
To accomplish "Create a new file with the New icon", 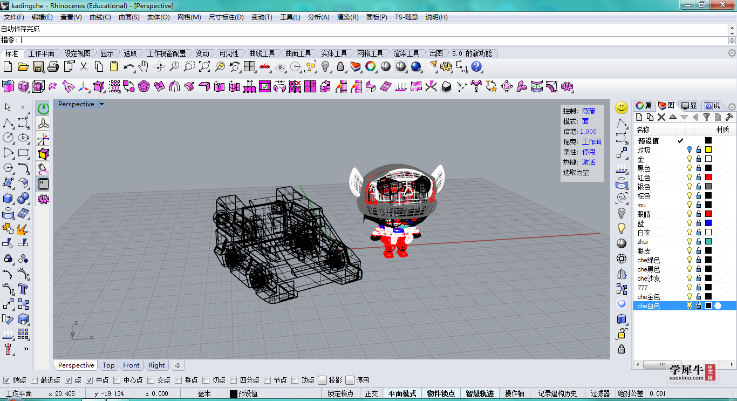I will coord(8,66).
